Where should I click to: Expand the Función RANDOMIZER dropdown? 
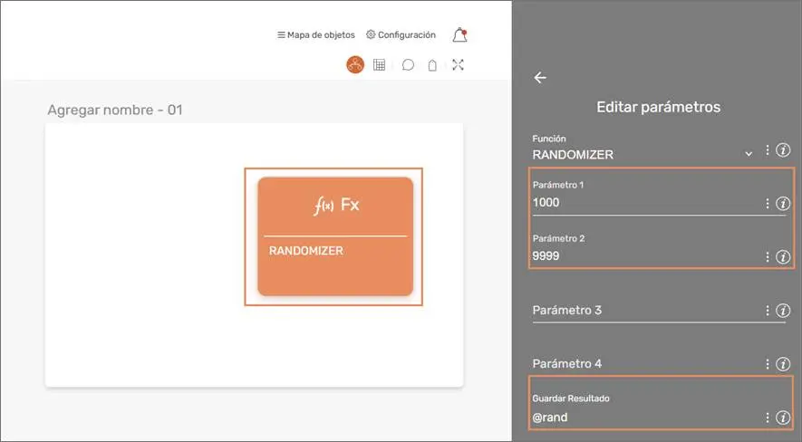(749, 154)
